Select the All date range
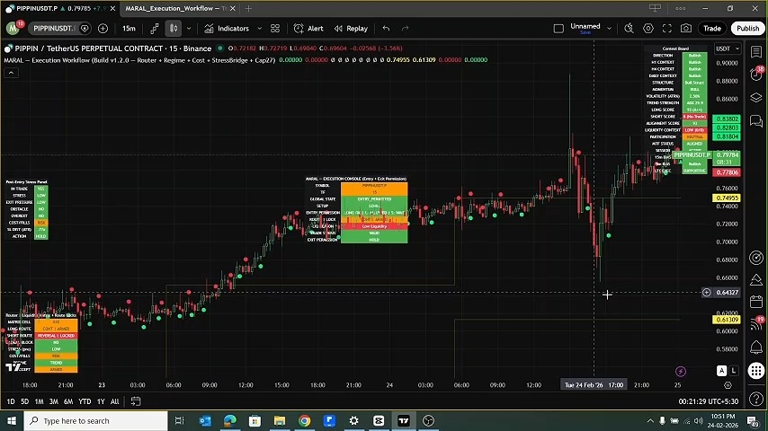The height and width of the screenshot is (431, 768). [114, 401]
